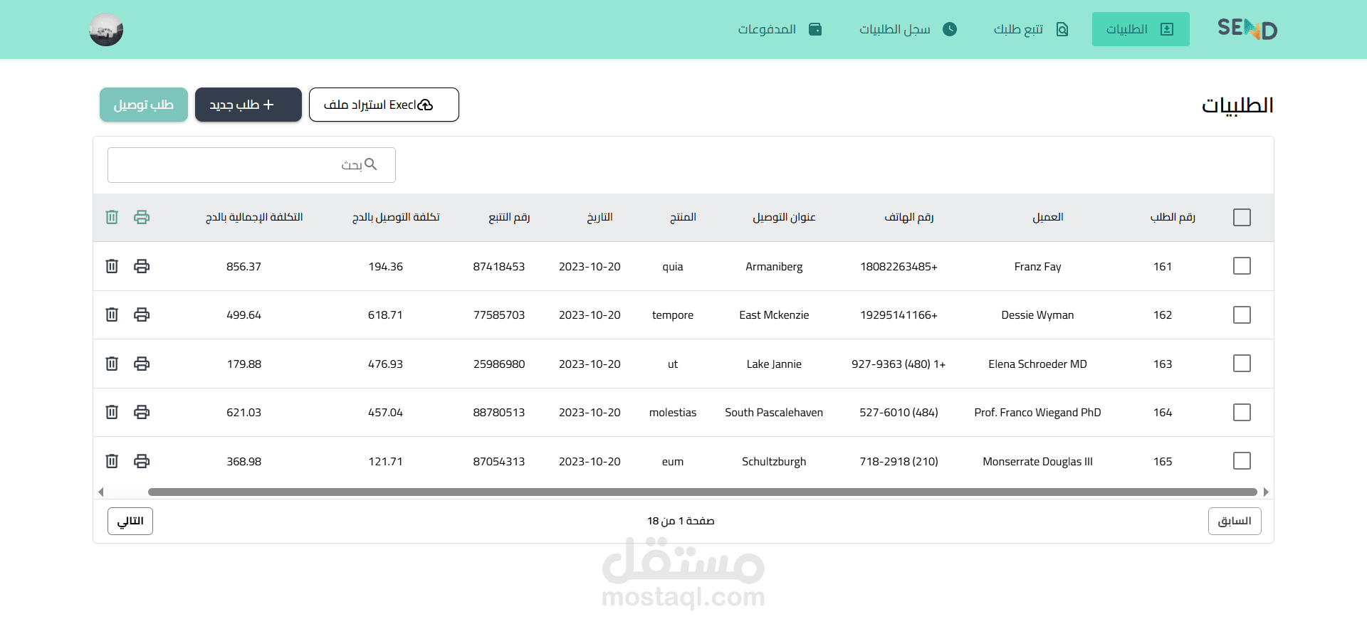Viewport: 1367px width, 624px height.
Task: Select checkbox for order 162
Action: [1242, 314]
